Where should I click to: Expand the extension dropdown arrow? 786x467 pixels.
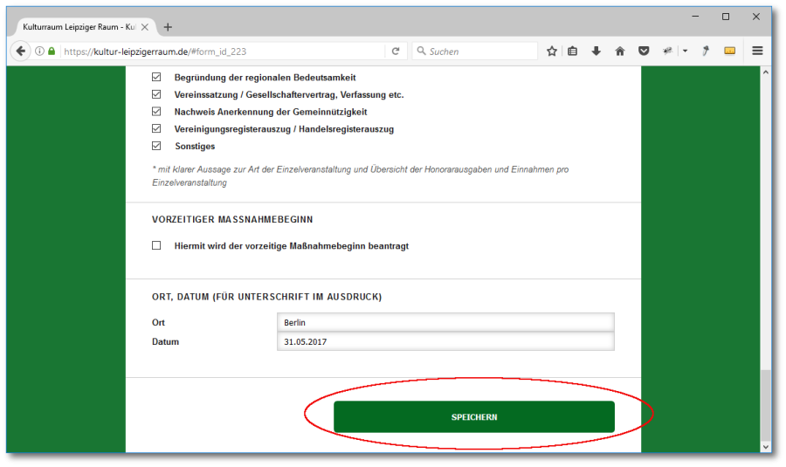coord(686,52)
